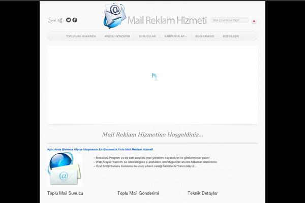
Task: Open Toplu Mail Hakkında menu item
Action: click(81, 37)
